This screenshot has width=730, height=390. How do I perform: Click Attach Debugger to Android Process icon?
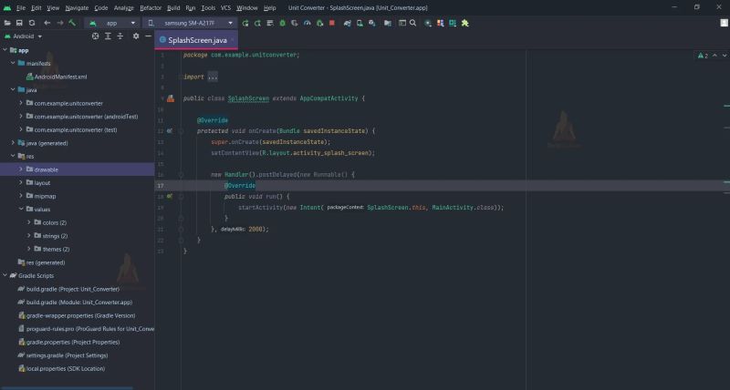point(319,23)
